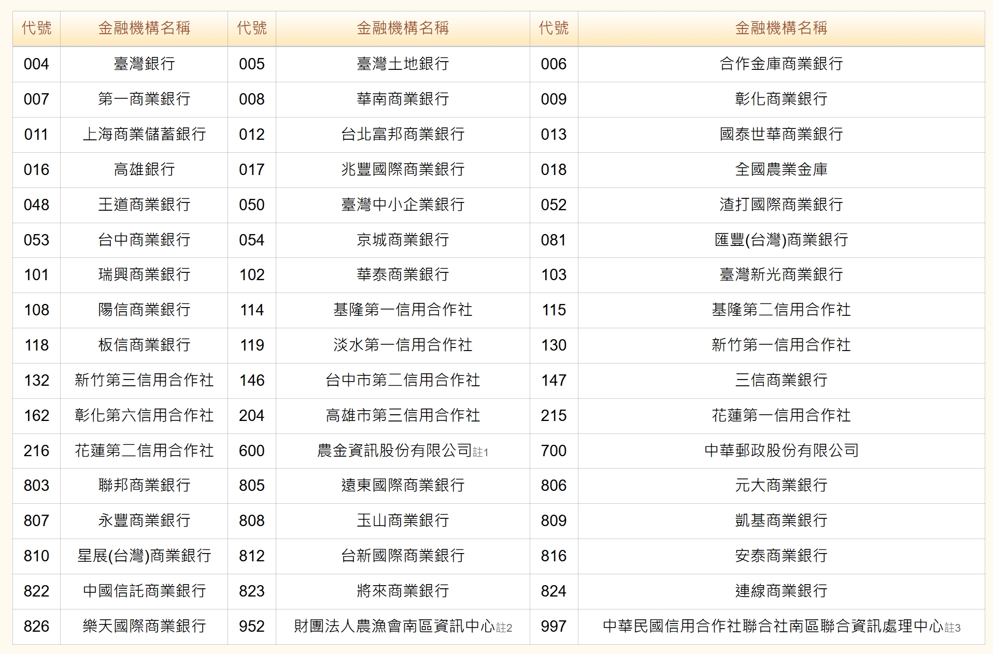
Task: Click 金融機構名稱 header above 合作金庫商業銀行
Action: tap(781, 28)
